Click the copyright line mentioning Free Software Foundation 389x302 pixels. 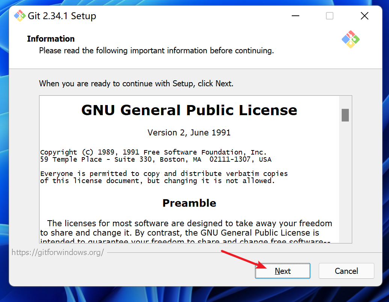click(x=153, y=152)
